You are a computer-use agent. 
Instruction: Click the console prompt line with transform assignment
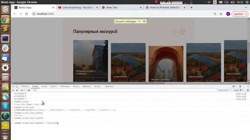coord(36,123)
